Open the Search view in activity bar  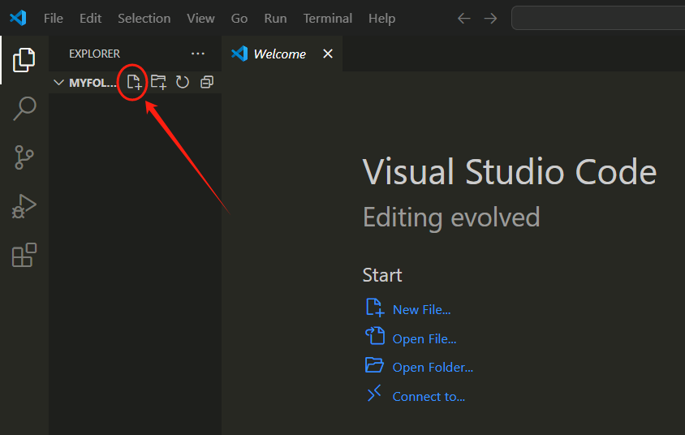coord(24,108)
